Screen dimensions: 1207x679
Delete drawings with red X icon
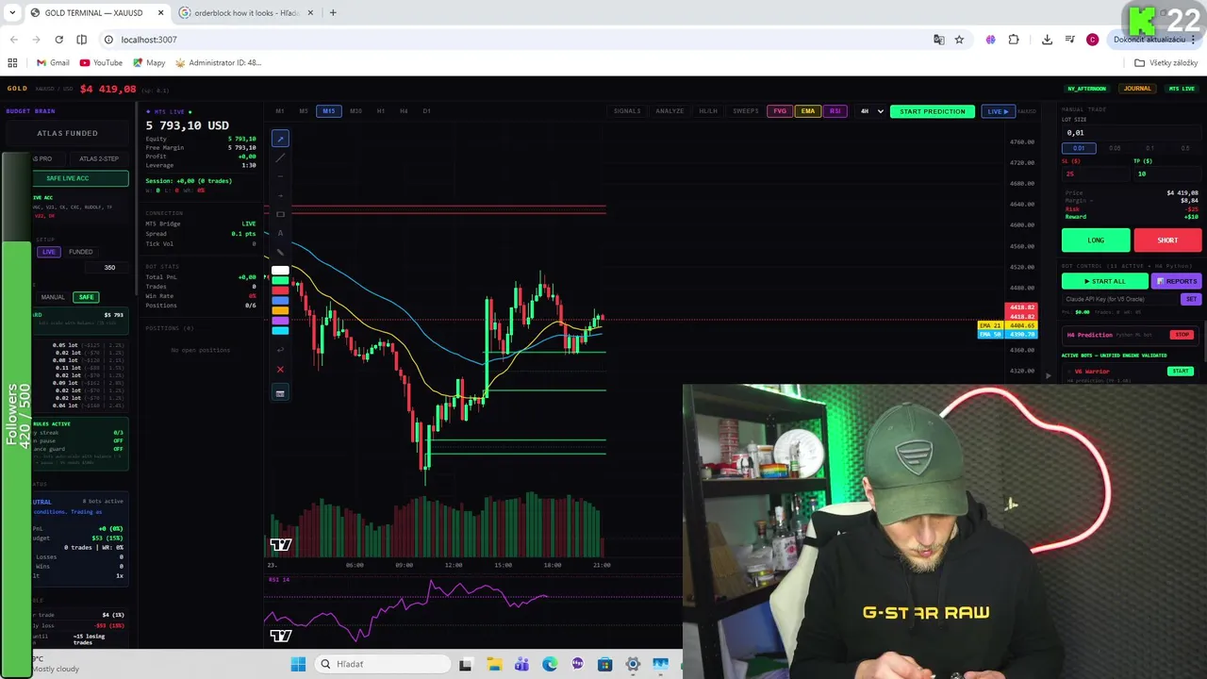280,370
